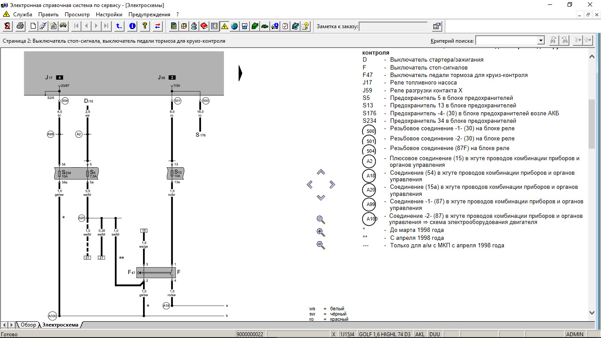Image resolution: width=601 pixels, height=338 pixels.
Task: Open the blue information circle icon
Action: pos(132,26)
